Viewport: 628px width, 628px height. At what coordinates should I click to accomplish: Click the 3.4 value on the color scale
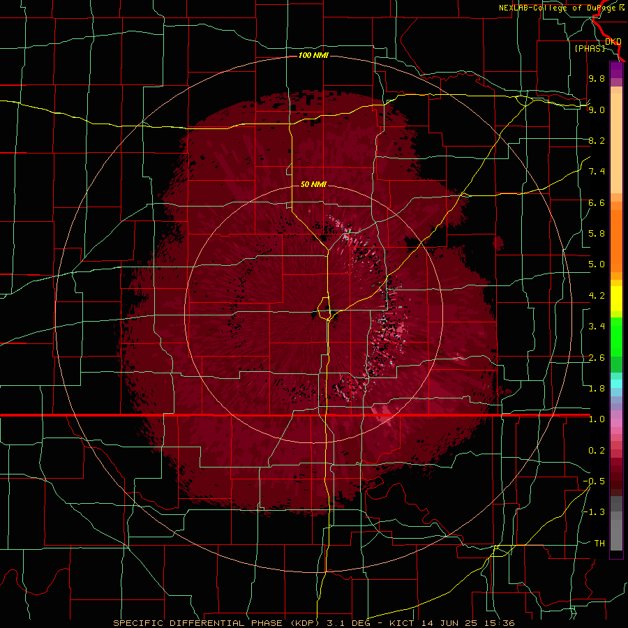pos(597,327)
